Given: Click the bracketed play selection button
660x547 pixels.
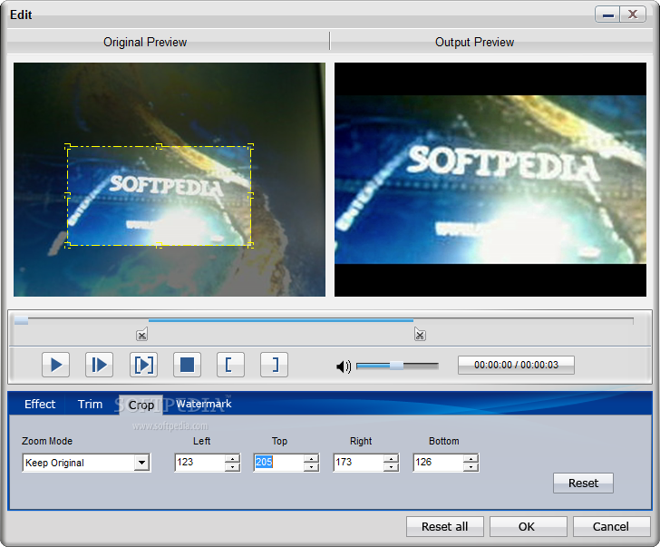Looking at the screenshot, I should pyautogui.click(x=143, y=365).
